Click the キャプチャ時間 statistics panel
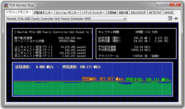 point(136,44)
